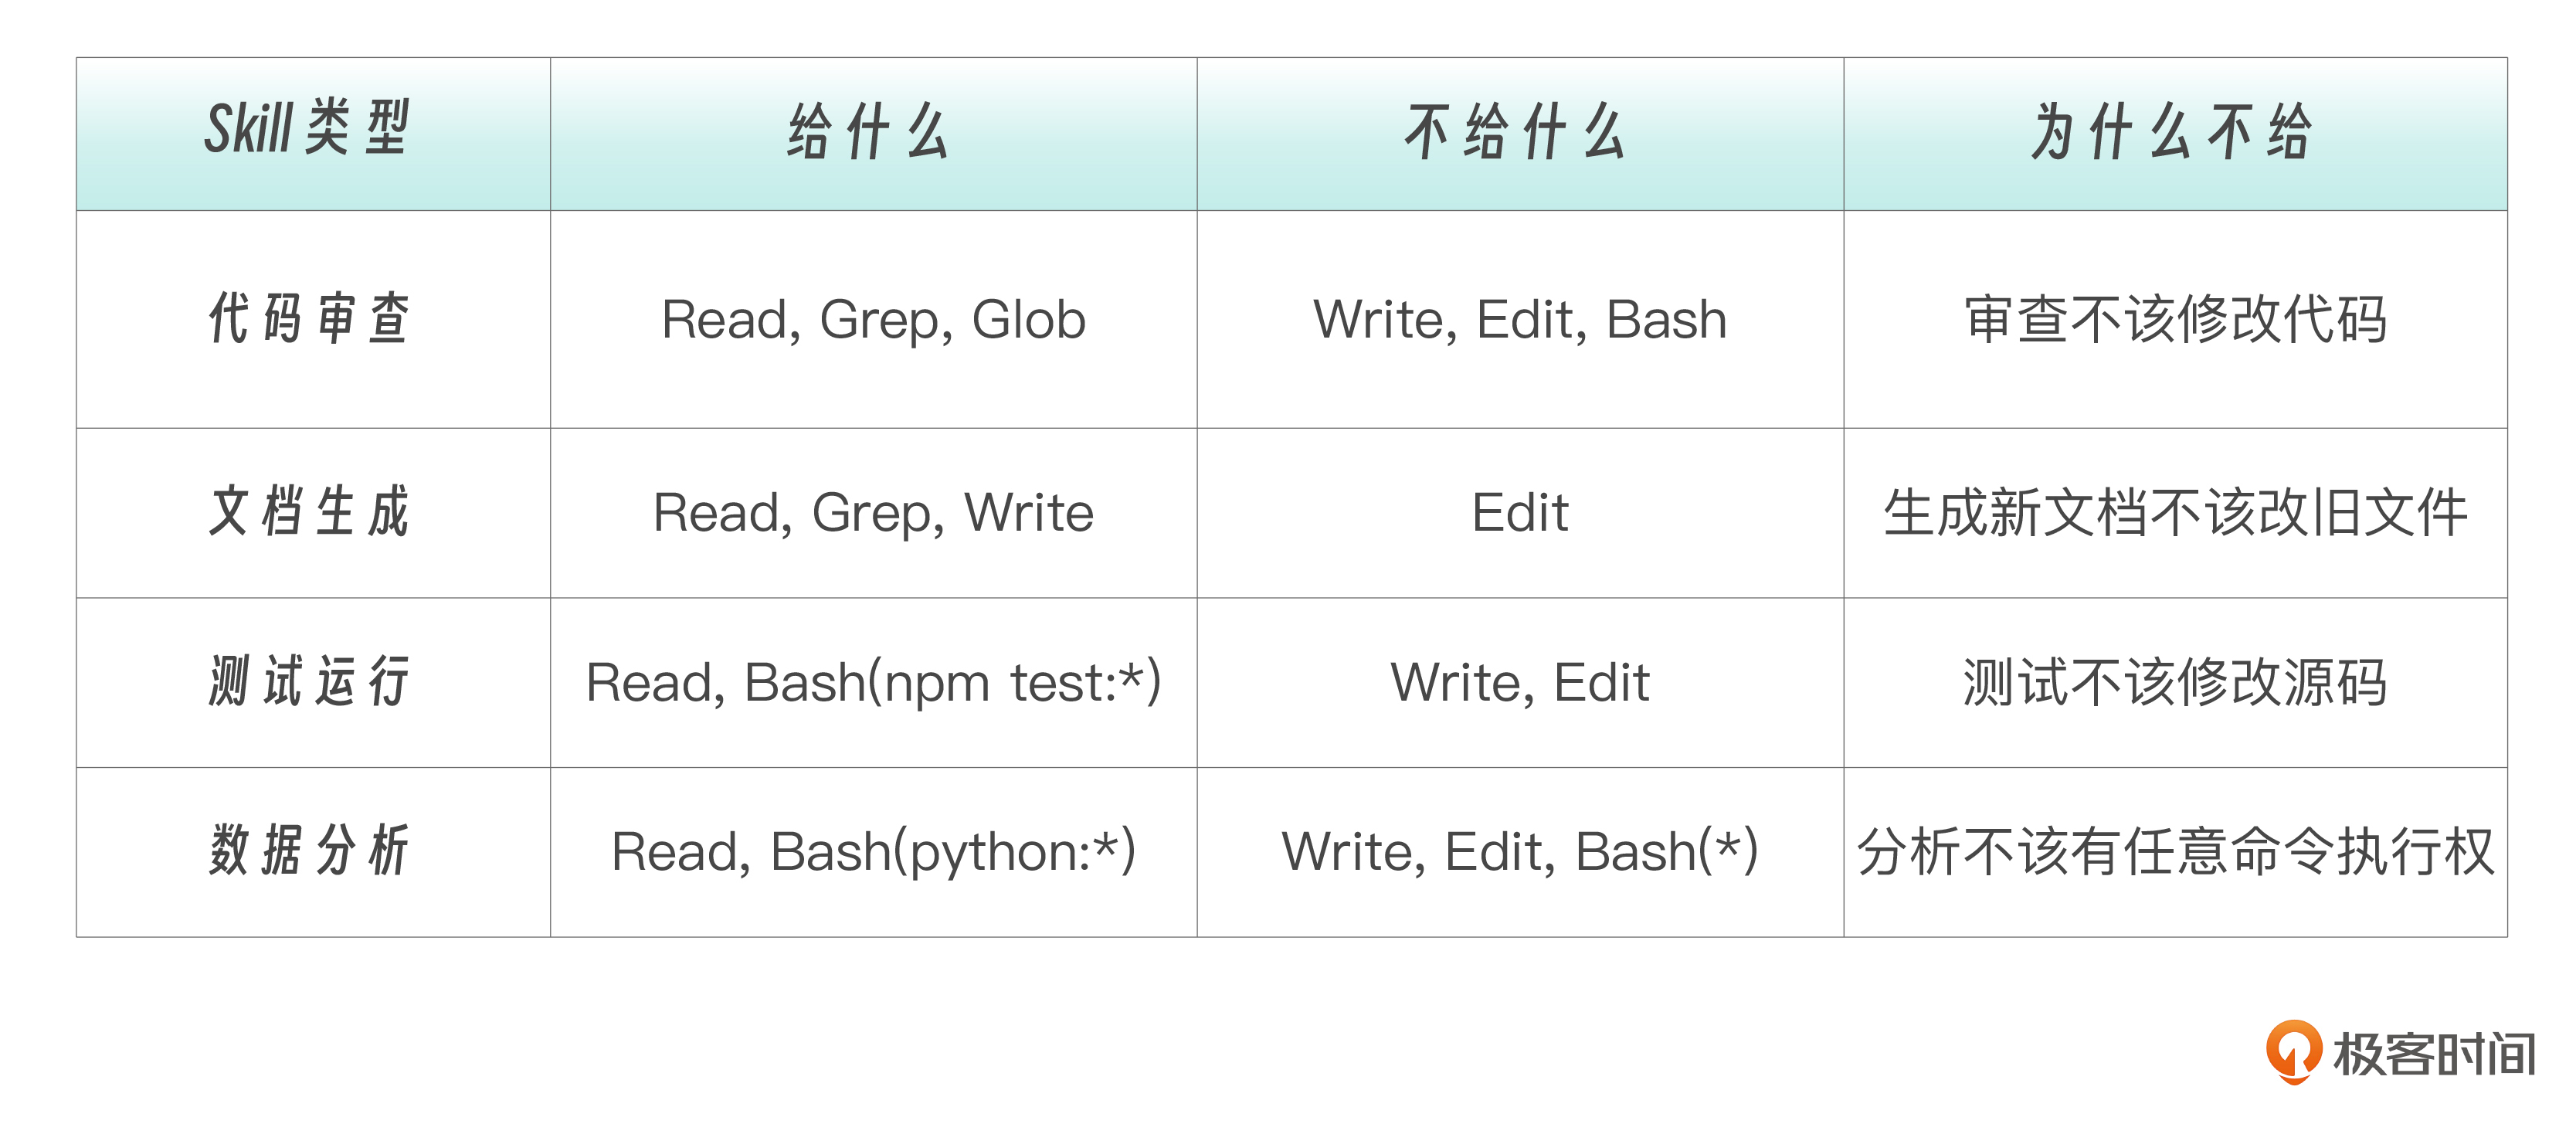
Task: Select the 'Write, Edit, Bash' cell
Action: click(x=1519, y=320)
